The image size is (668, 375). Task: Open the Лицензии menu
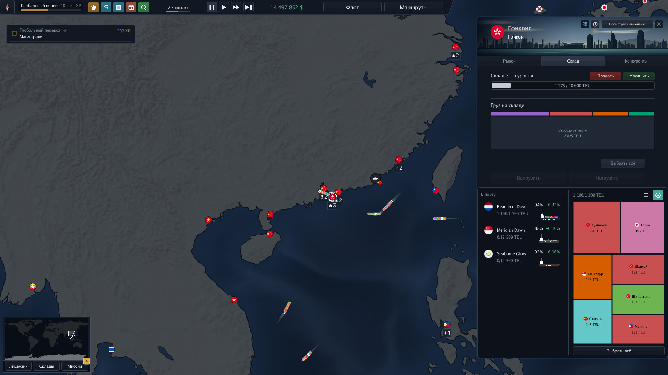point(18,366)
